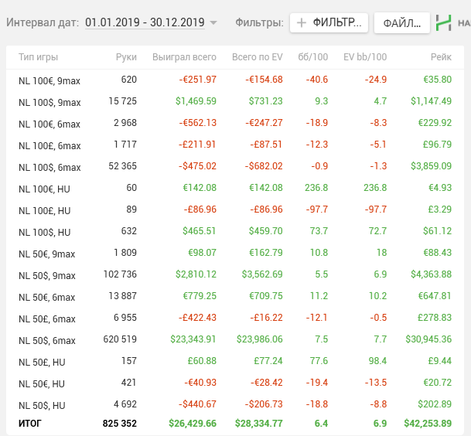
Task: Click the plus icon in ФИЛЬТР button
Action: 302,23
